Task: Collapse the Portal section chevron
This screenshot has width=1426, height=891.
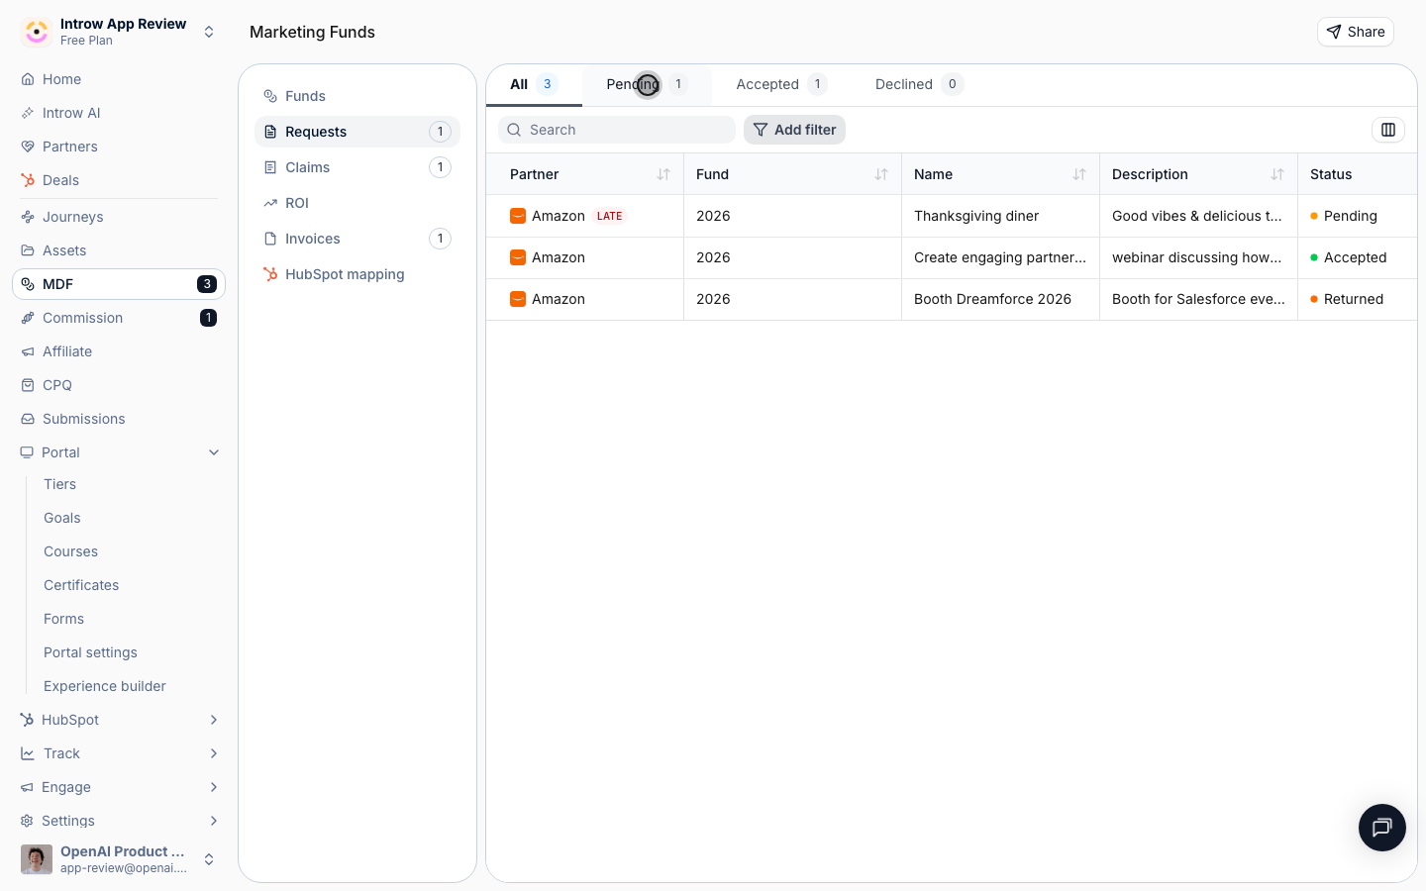Action: tap(214, 452)
